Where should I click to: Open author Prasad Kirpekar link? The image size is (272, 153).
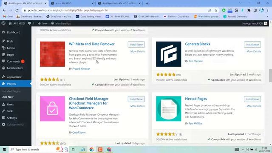tap(81, 69)
